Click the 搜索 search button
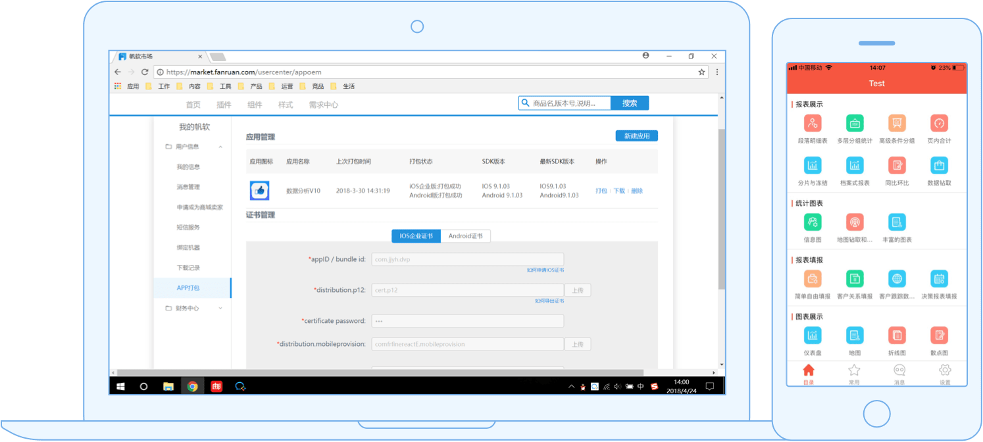This screenshot has width=983, height=442. 629,103
